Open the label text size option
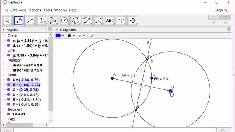Viewport: 235px width, 132px height. click(x=80, y=36)
